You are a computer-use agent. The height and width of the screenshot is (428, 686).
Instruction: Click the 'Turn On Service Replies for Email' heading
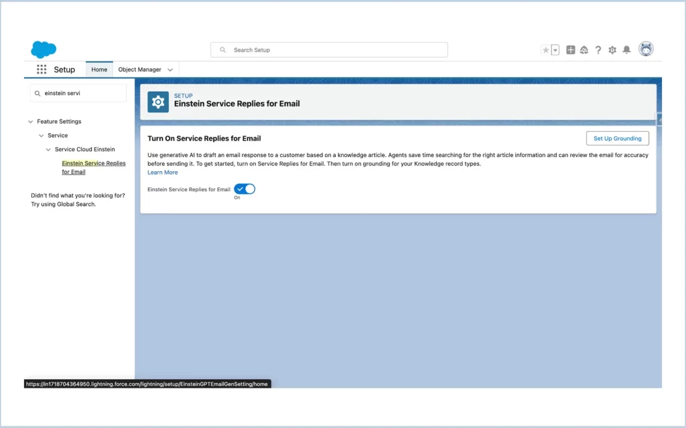204,138
